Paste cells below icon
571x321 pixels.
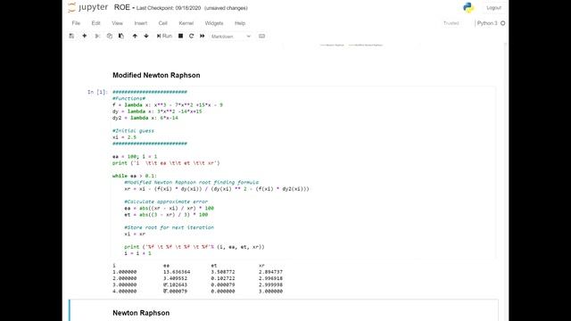click(x=121, y=36)
